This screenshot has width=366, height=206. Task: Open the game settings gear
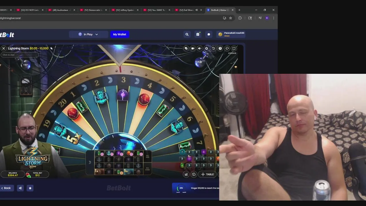[x=206, y=48]
